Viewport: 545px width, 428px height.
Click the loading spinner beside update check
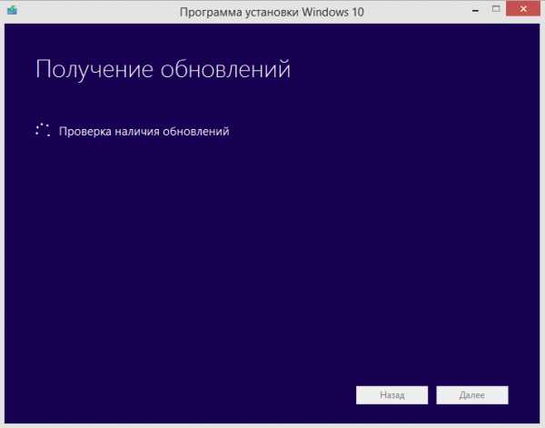tap(43, 130)
